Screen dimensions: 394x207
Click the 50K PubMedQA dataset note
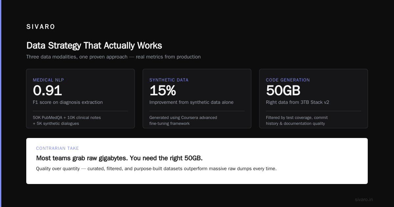67,120
